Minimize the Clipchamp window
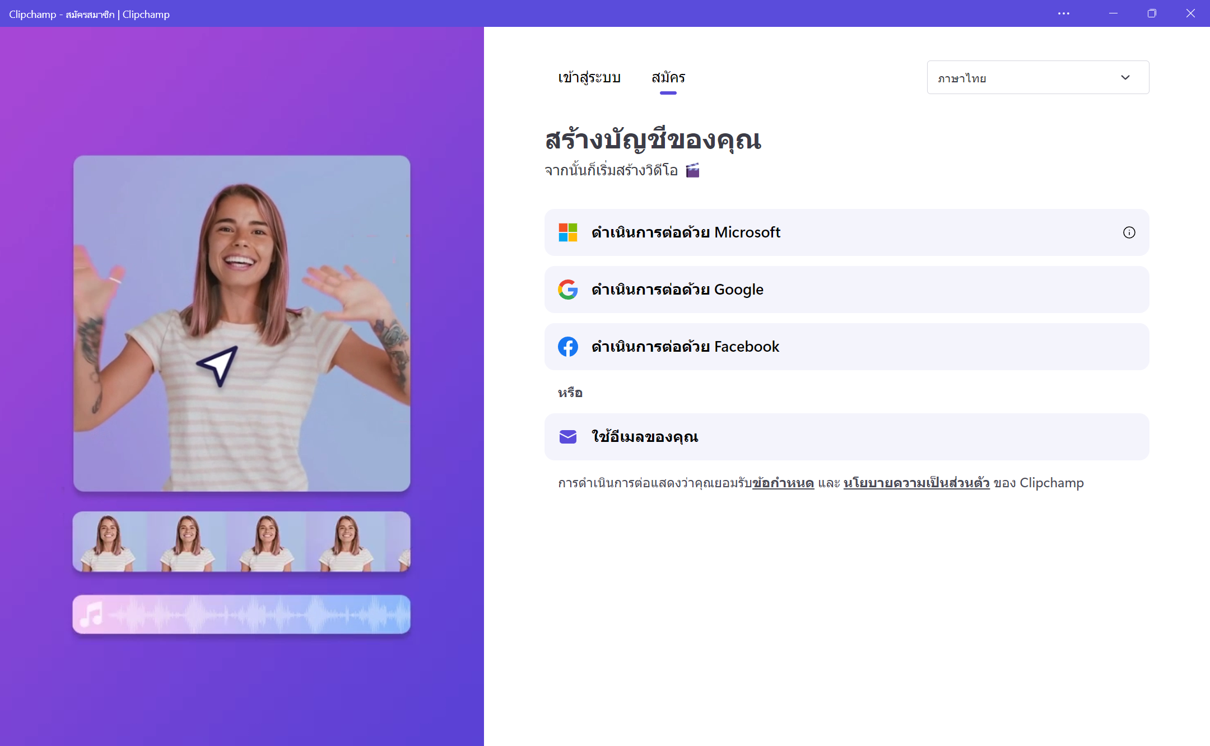This screenshot has width=1210, height=746. pyautogui.click(x=1113, y=13)
